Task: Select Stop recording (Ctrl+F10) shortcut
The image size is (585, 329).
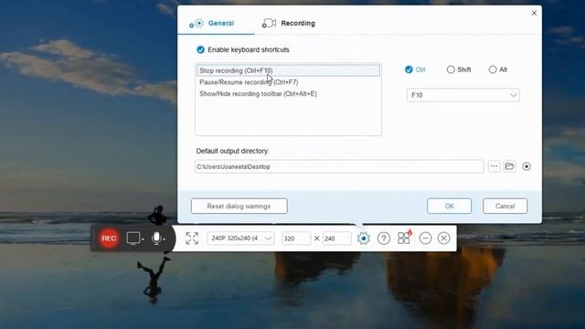Action: (x=288, y=70)
